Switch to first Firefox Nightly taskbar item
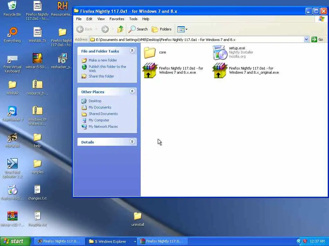329x246 pixels. point(59,242)
